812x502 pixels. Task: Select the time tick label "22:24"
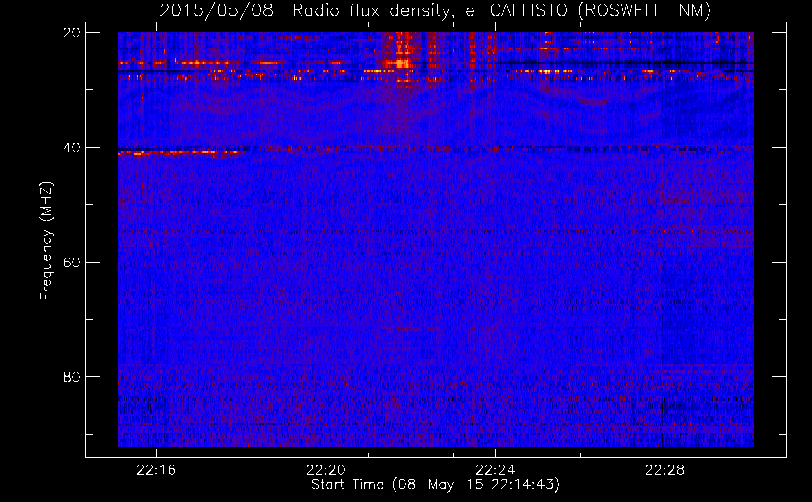tap(495, 470)
